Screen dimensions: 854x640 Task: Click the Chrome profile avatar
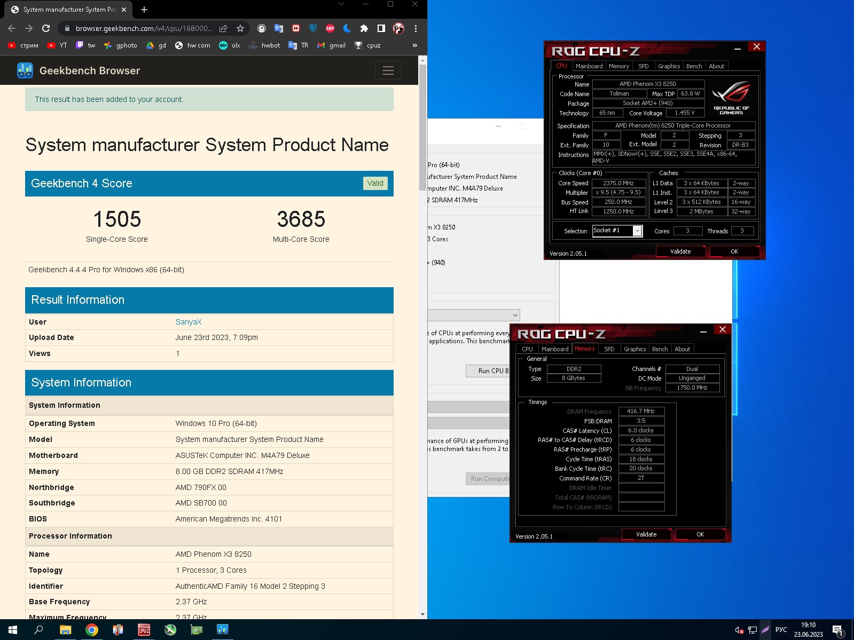click(398, 28)
